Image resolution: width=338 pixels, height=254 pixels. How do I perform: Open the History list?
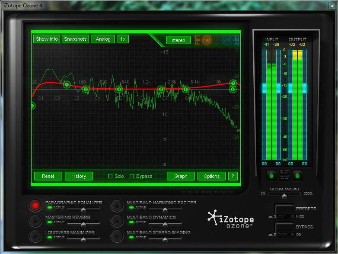tap(79, 176)
